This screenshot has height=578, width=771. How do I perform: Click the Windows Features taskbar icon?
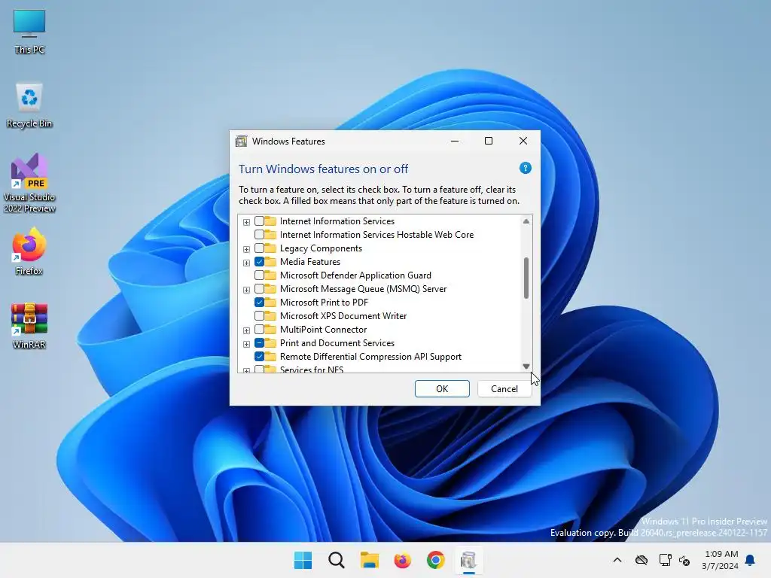tap(468, 560)
